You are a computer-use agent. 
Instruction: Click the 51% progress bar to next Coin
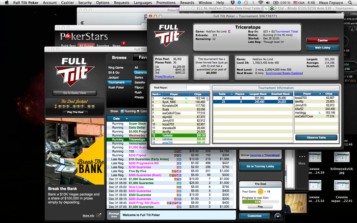260,202
